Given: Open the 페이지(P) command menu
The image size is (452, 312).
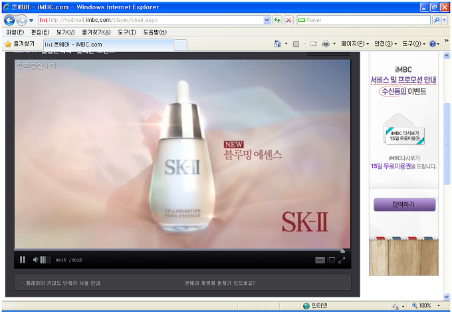Looking at the screenshot, I should (355, 44).
